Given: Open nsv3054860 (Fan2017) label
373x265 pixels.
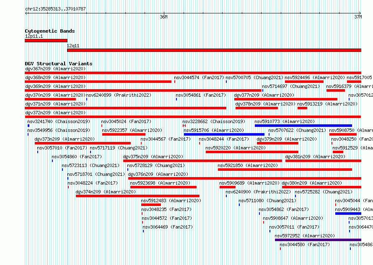Looking at the screenshot, I should click(x=77, y=157).
